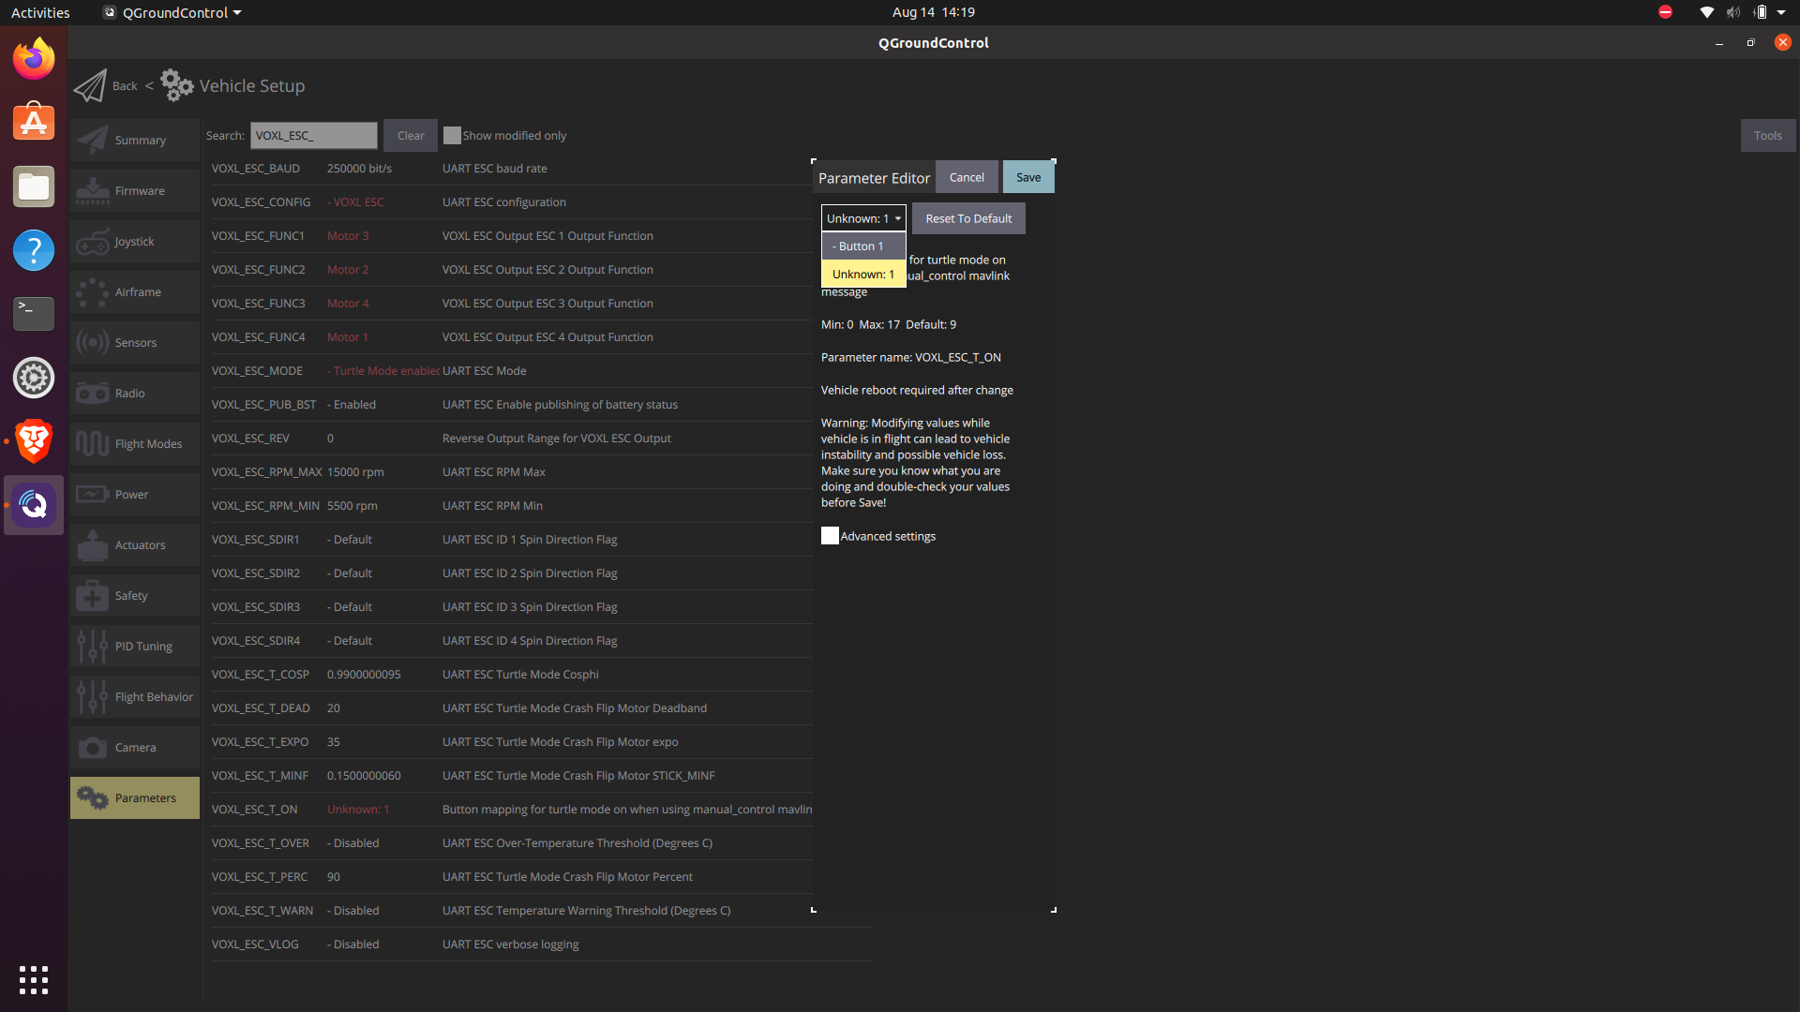Open Activities overview

coord(40,12)
